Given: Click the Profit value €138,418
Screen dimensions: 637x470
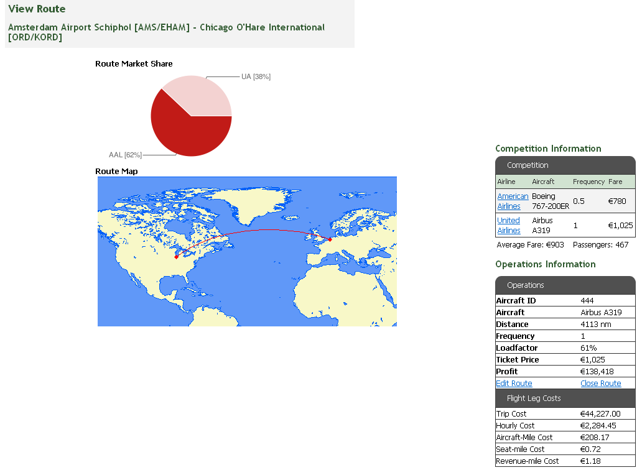Looking at the screenshot, I should (x=597, y=372).
